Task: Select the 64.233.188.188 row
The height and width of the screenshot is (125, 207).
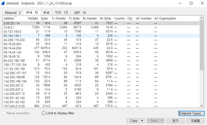Action: 101,61
